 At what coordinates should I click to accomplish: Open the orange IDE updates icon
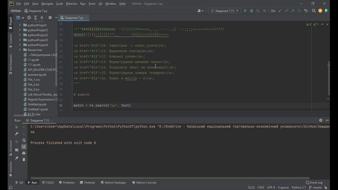pos(321,11)
